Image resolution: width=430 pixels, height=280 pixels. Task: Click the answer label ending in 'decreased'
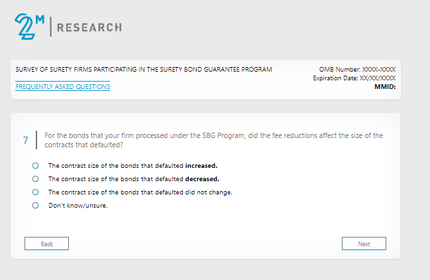[134, 179]
